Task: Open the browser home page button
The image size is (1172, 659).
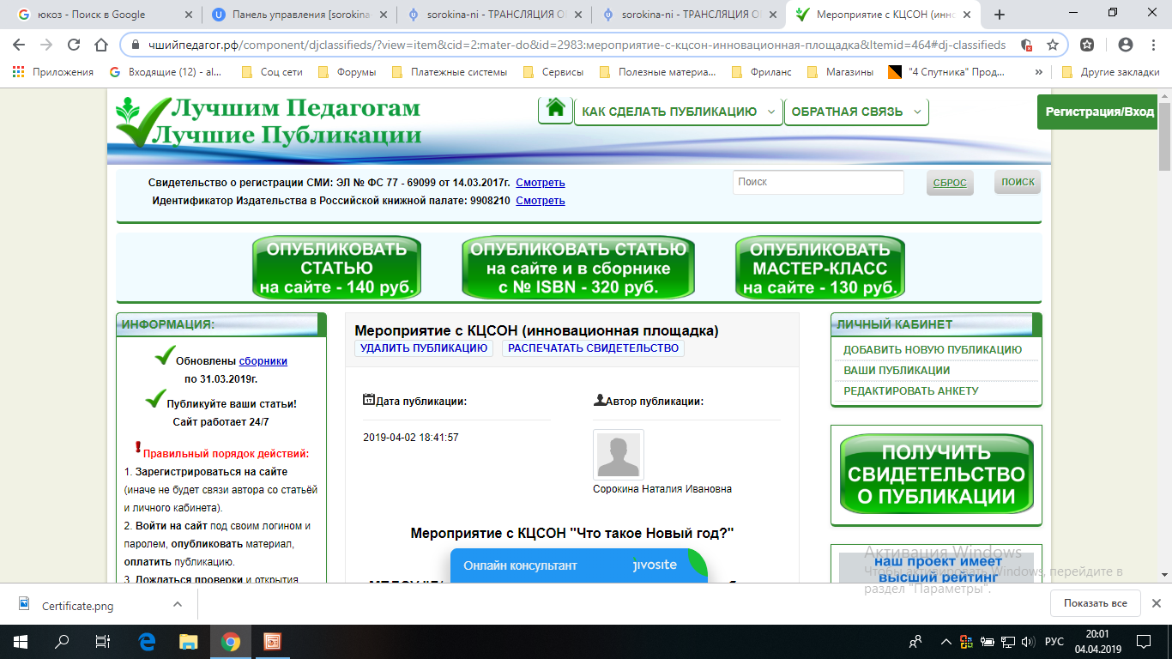Action: [x=101, y=45]
